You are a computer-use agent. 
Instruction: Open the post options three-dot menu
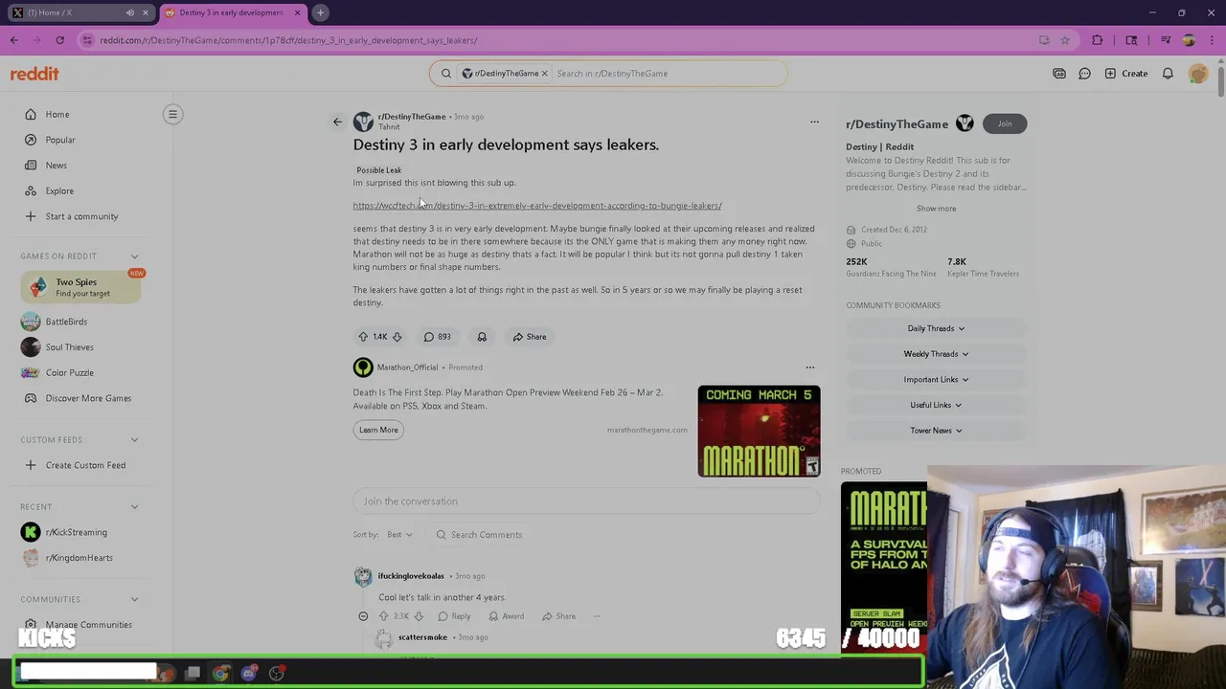click(x=814, y=122)
